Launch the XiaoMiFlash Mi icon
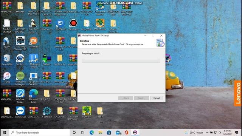The image size is (242, 136). point(34,42)
